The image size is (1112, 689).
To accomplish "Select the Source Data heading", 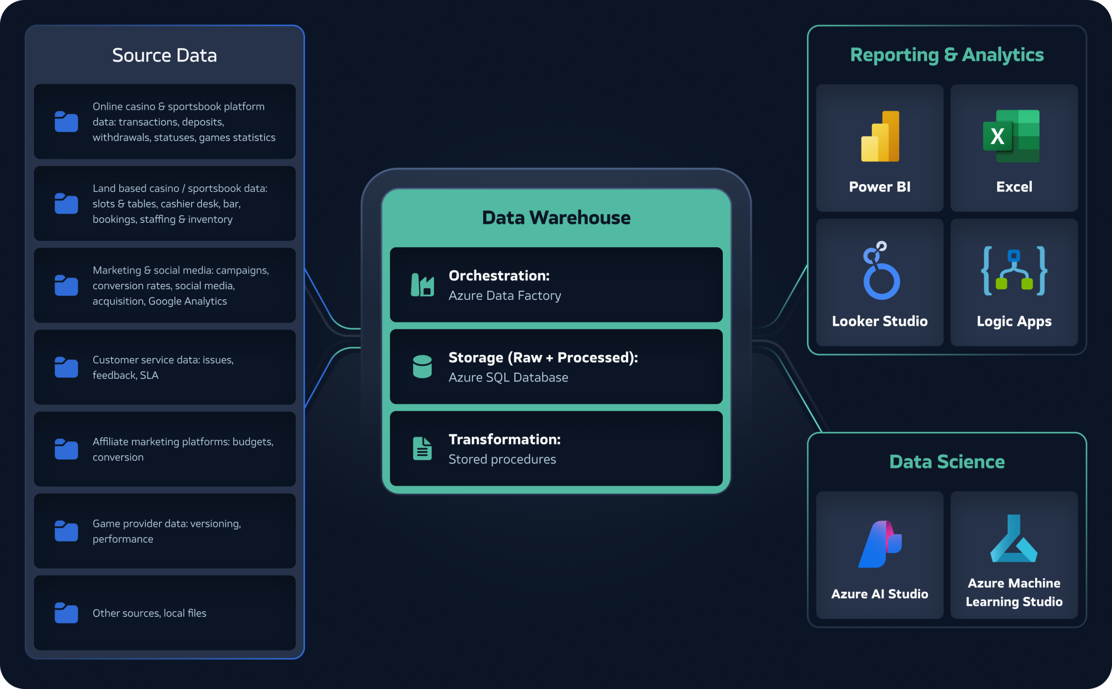I will pos(165,56).
